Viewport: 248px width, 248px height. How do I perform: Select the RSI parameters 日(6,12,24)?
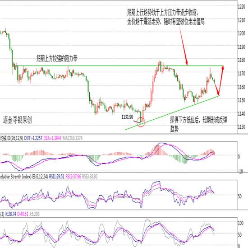click(40, 177)
